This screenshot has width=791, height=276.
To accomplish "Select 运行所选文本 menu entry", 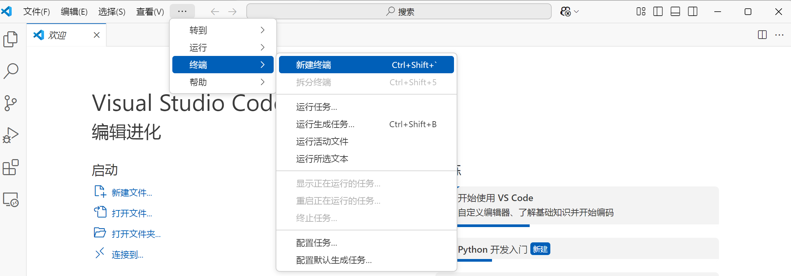I will coord(366,159).
